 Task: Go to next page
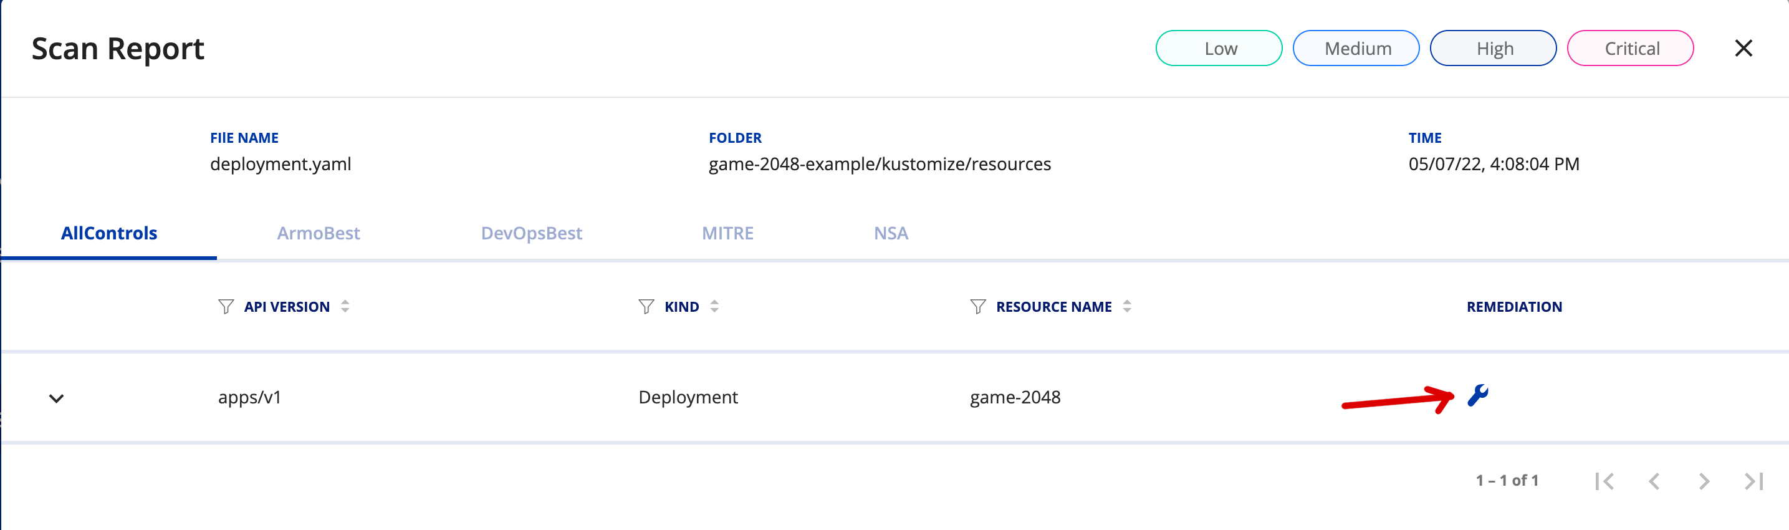(1704, 481)
